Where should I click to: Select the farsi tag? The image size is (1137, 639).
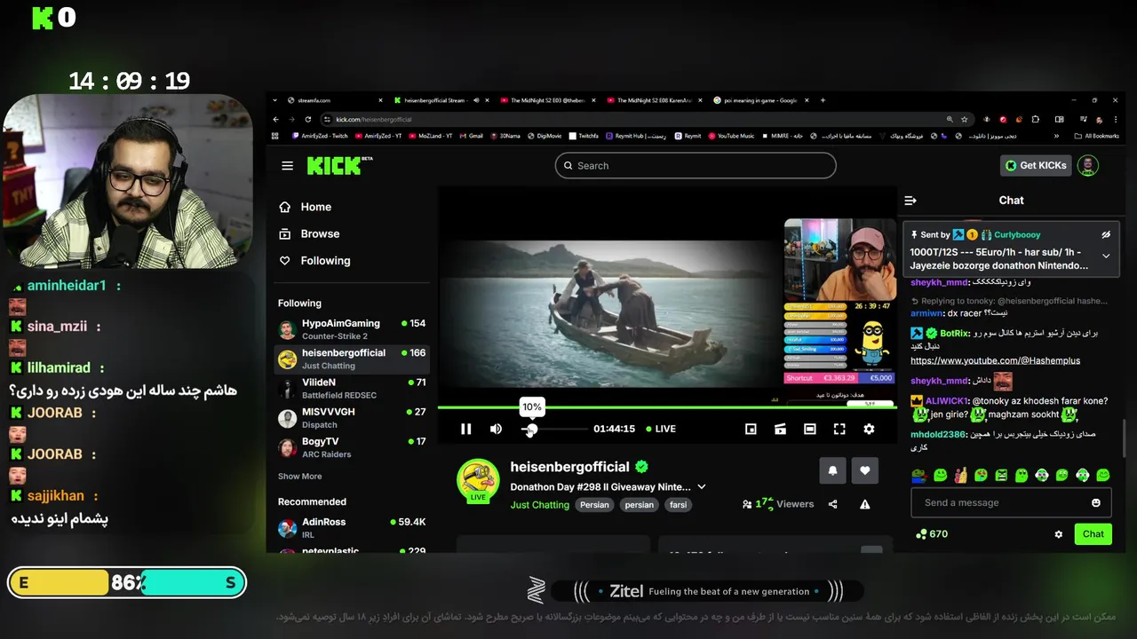point(679,505)
